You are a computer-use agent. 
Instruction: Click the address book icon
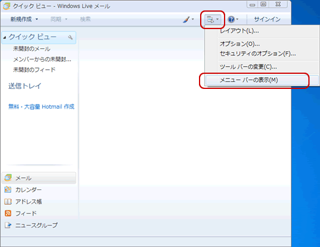click(8, 202)
